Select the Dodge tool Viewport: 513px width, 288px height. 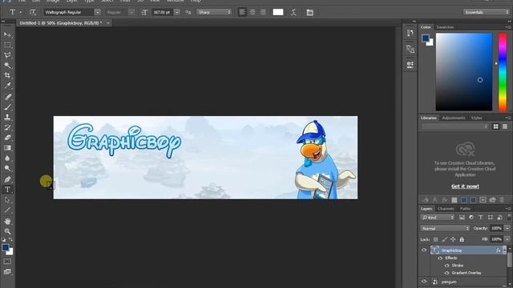(7, 169)
